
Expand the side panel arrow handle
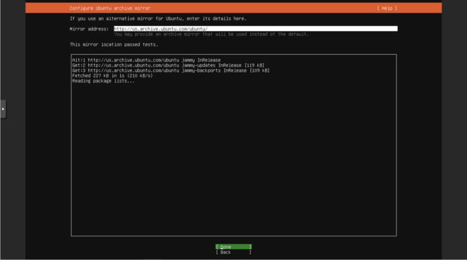(x=3, y=109)
